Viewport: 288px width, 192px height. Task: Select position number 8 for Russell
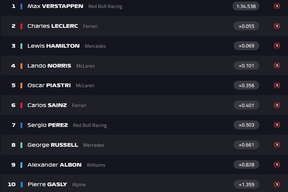(13, 145)
